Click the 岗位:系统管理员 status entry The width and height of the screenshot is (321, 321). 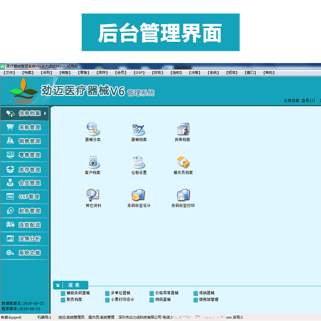[71, 317]
